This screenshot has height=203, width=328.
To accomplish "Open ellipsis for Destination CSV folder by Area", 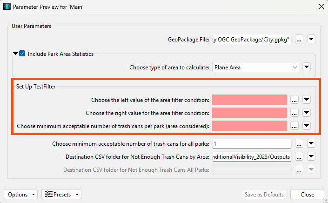I will pos(299,156).
